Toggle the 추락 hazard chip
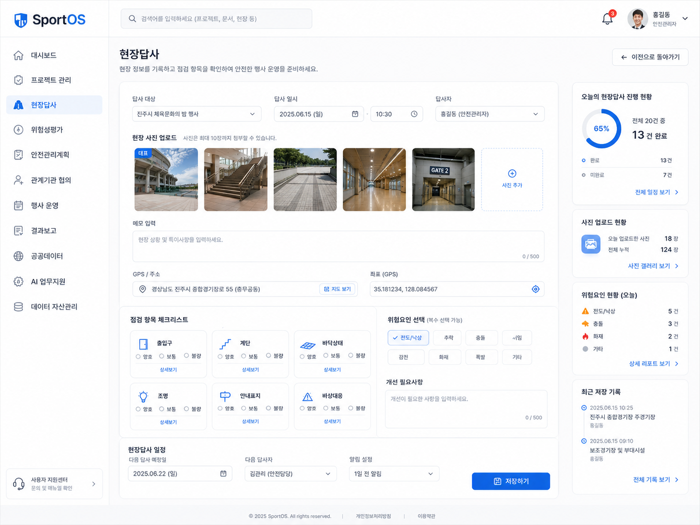Screen dimensions: 700x525 click(x=447, y=338)
